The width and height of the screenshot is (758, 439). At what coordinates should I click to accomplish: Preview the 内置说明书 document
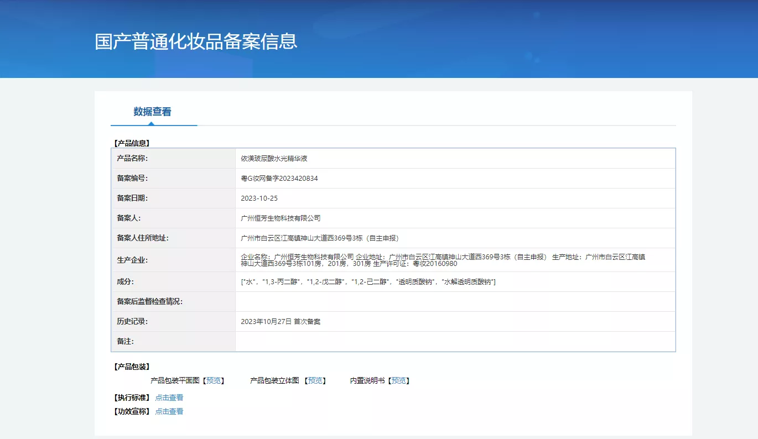point(398,380)
